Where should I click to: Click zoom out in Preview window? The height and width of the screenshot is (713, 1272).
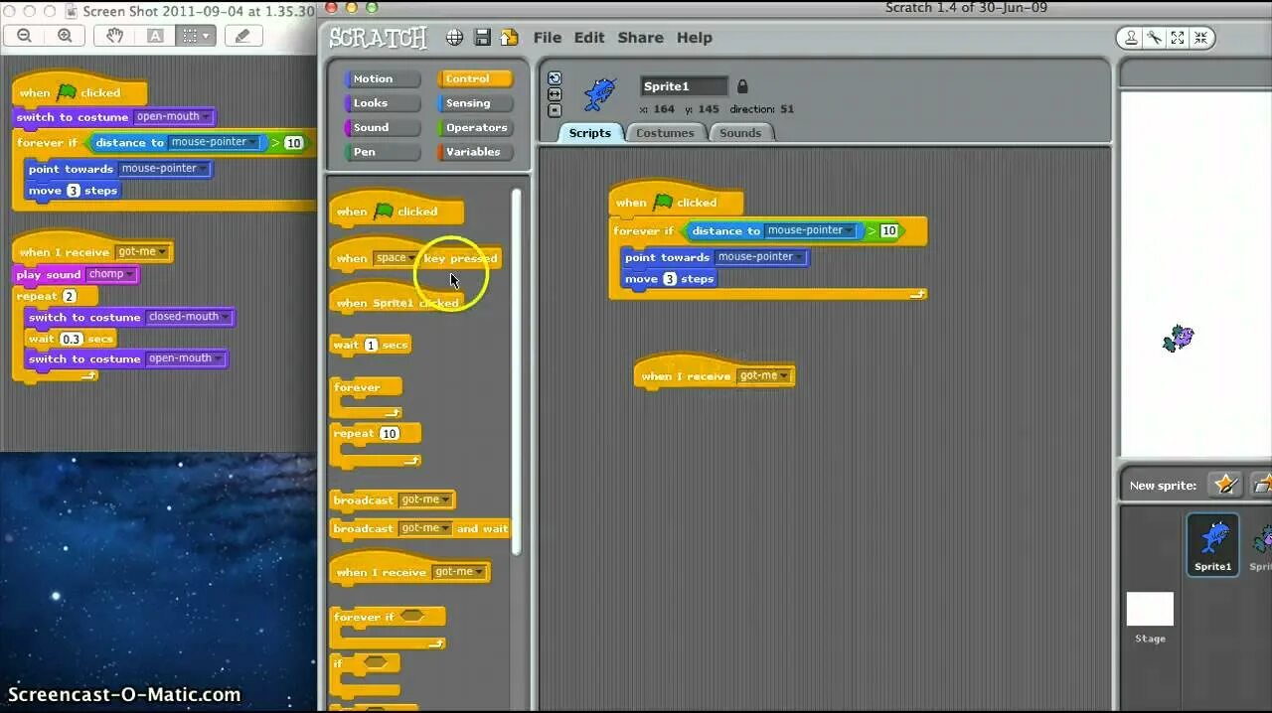click(25, 36)
